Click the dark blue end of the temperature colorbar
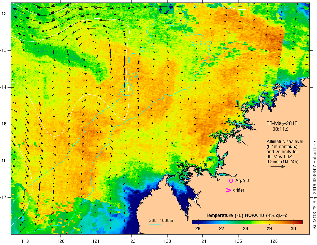 pyautogui.click(x=195, y=222)
